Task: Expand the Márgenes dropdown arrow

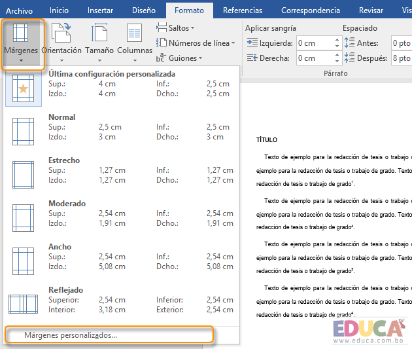Action: click(22, 61)
